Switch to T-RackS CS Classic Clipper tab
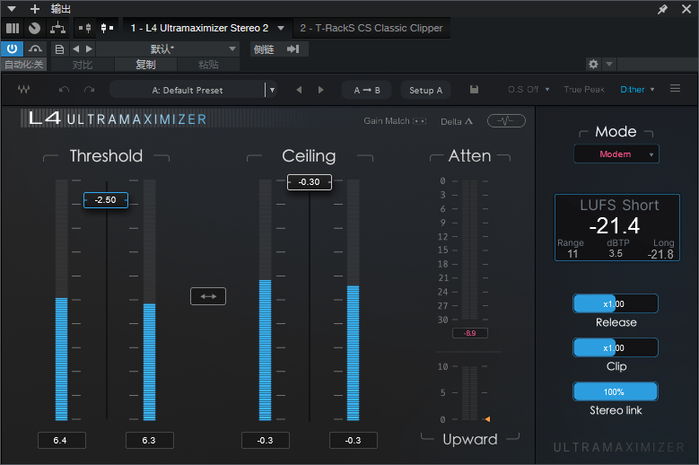This screenshot has height=465, width=699. 371,28
